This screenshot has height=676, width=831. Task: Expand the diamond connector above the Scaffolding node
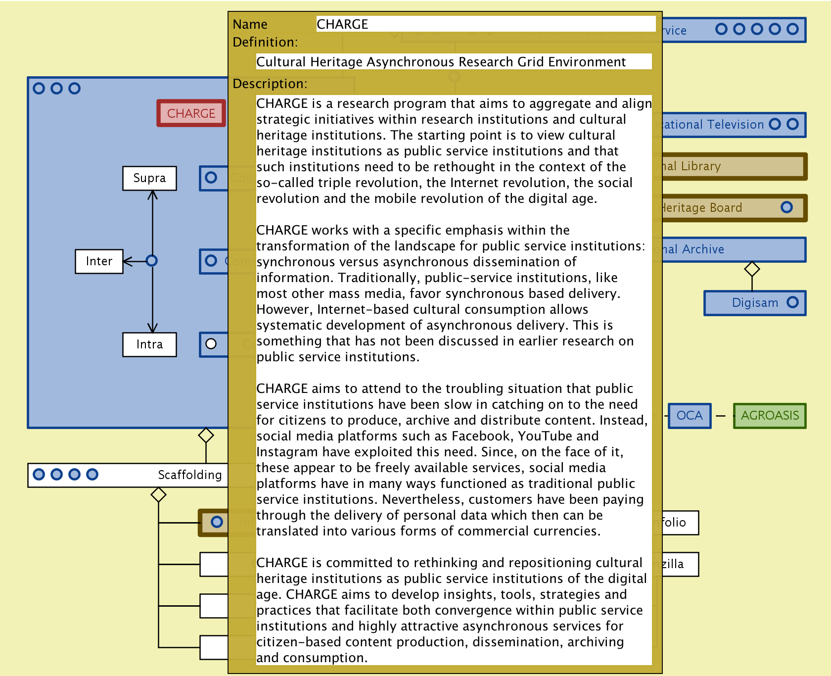[x=206, y=435]
